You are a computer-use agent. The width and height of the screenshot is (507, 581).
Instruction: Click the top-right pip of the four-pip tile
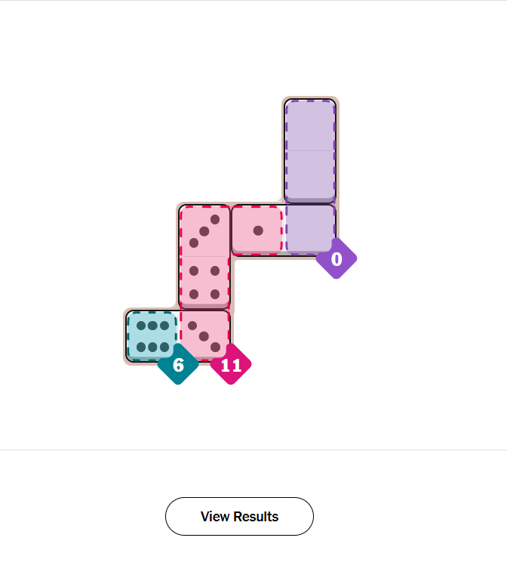coord(215,270)
